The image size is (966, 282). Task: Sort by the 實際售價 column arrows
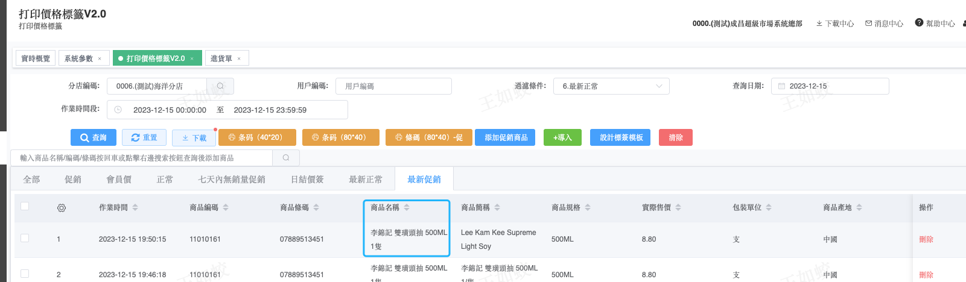pyautogui.click(x=678, y=207)
